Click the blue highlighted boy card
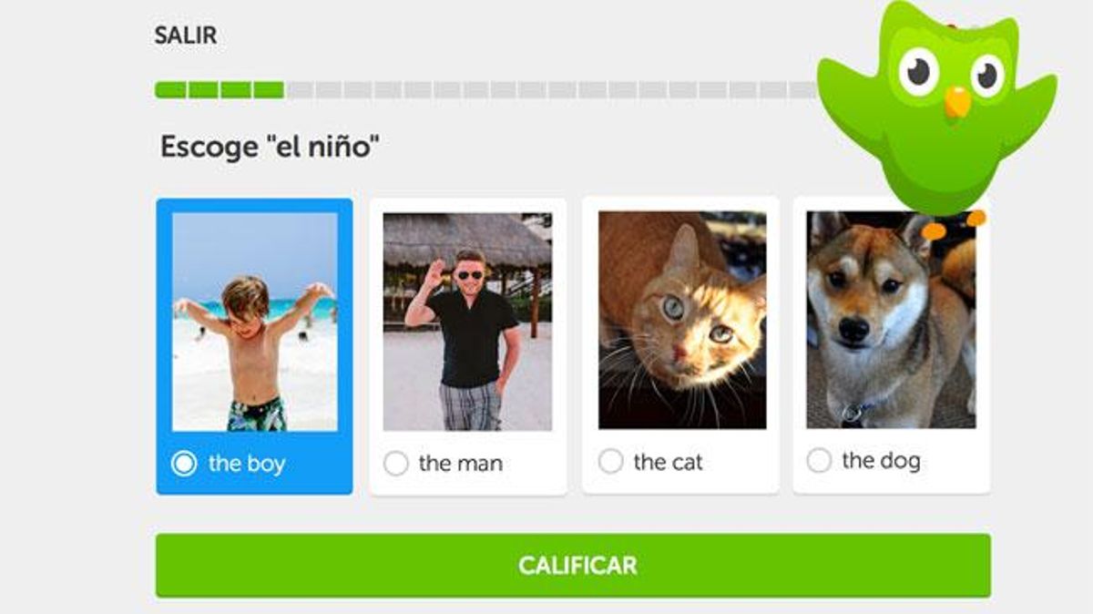Screen dimensions: 1093x614 pos(254,346)
